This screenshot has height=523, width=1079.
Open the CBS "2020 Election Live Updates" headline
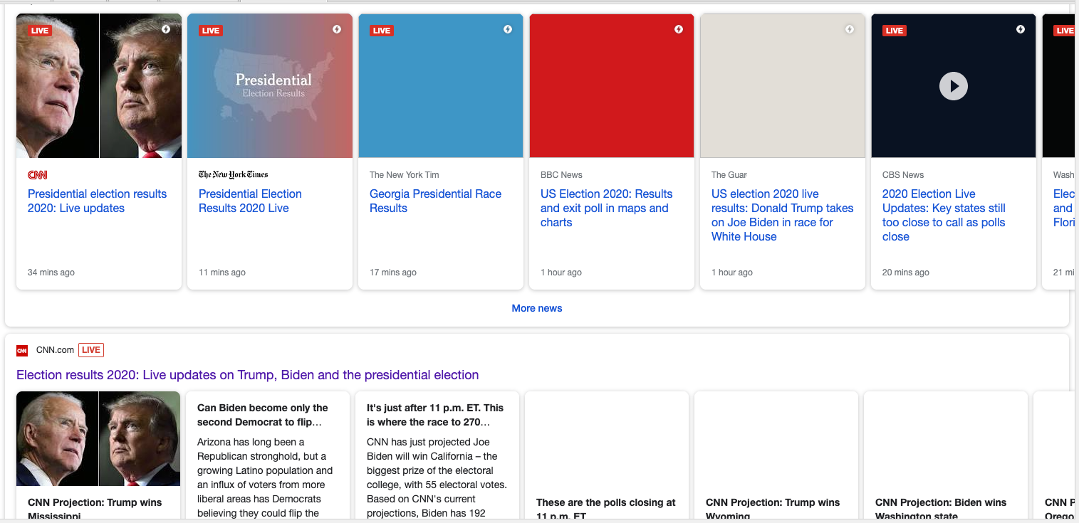tap(944, 215)
